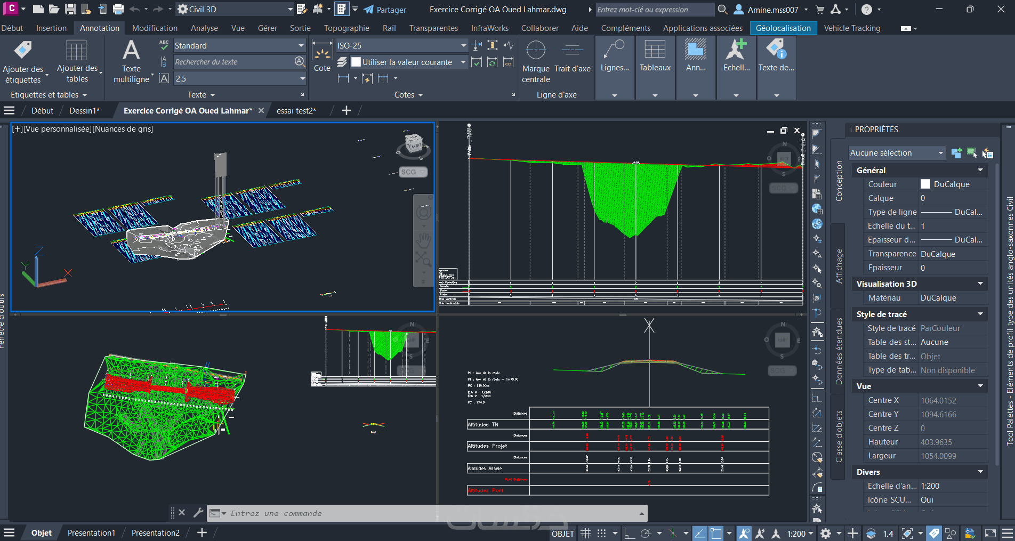The height and width of the screenshot is (541, 1015).
Task: Click the spell check ABC icon
Action: click(x=164, y=45)
